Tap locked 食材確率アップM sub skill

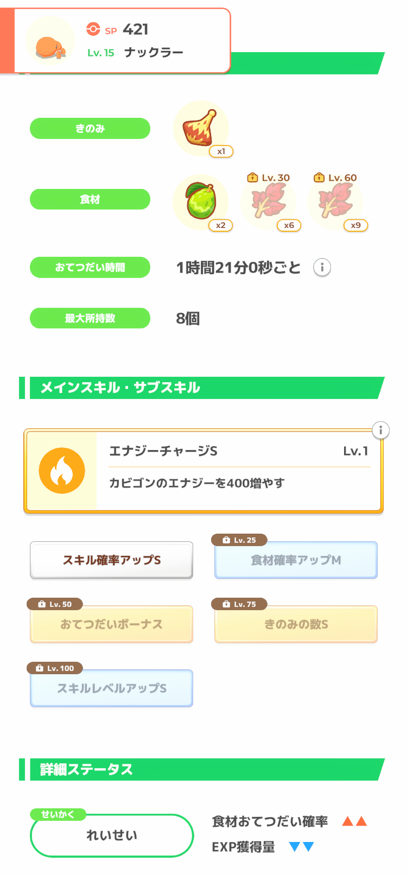pyautogui.click(x=296, y=560)
